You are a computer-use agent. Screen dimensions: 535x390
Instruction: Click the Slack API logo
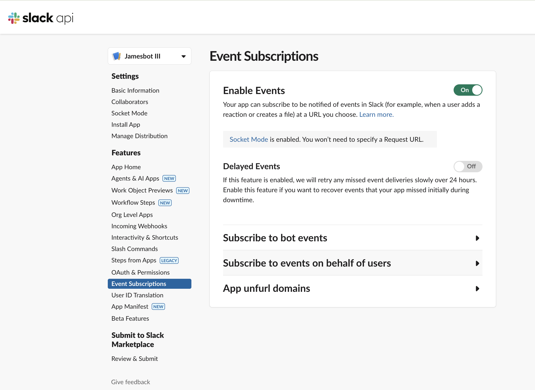41,18
